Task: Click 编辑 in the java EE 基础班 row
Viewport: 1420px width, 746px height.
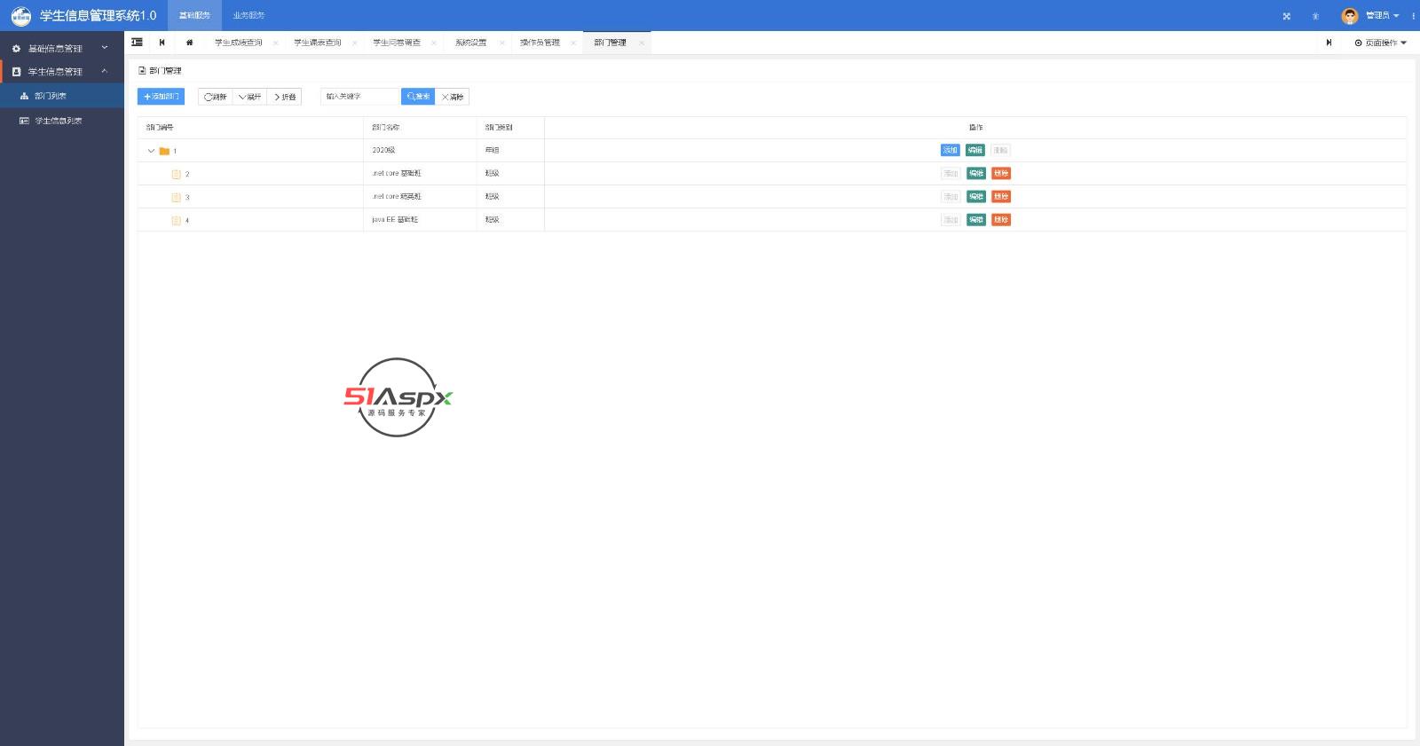Action: click(976, 219)
